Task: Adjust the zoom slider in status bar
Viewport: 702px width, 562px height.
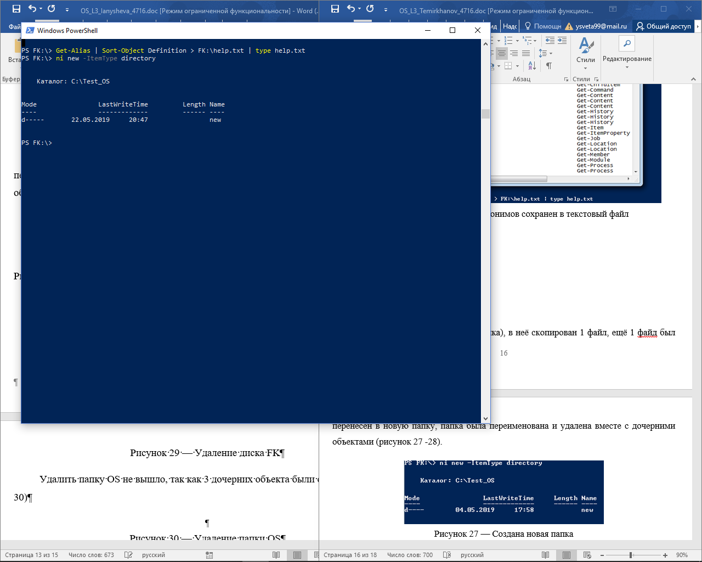Action: 631,555
